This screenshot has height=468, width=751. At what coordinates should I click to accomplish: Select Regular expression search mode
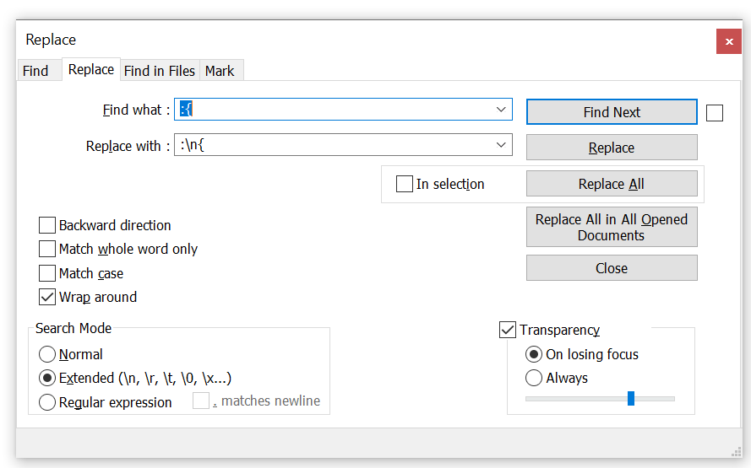tap(47, 402)
